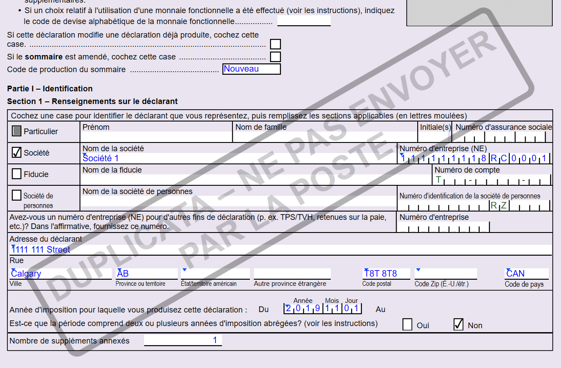This screenshot has width=561, height=368.
Task: Open the 'Code de production du sommaire' field showing Nouveau
Action: [251, 69]
